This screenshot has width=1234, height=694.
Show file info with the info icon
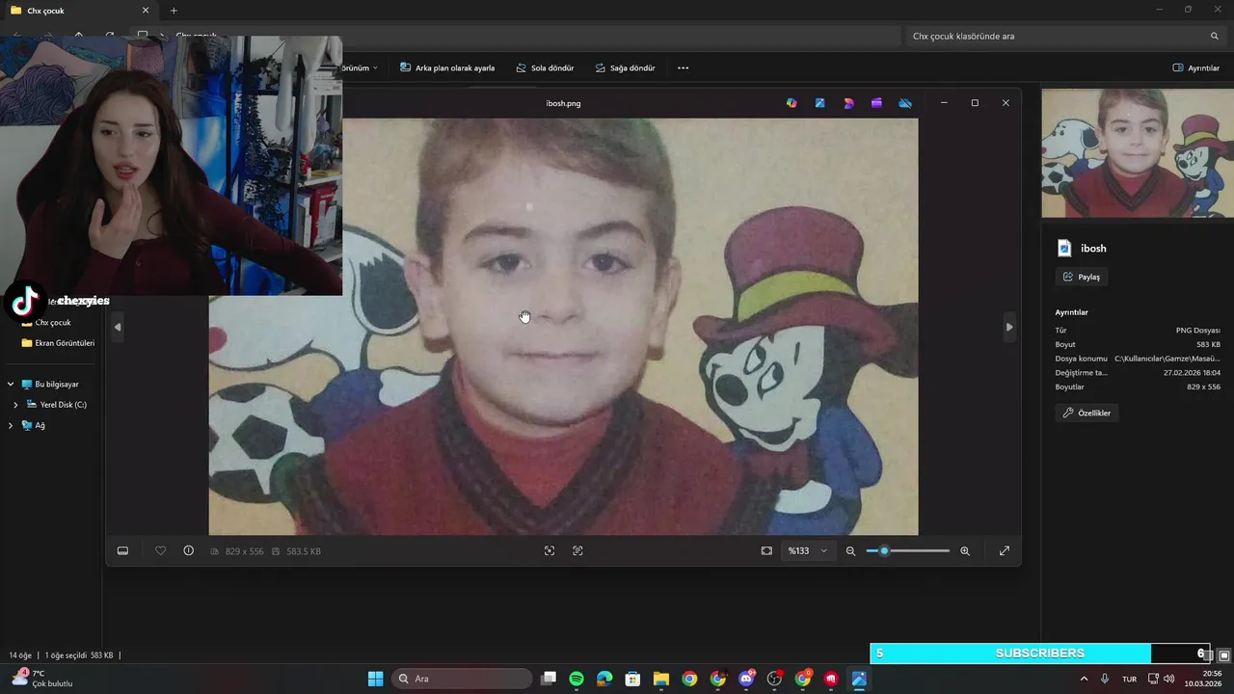[188, 550]
